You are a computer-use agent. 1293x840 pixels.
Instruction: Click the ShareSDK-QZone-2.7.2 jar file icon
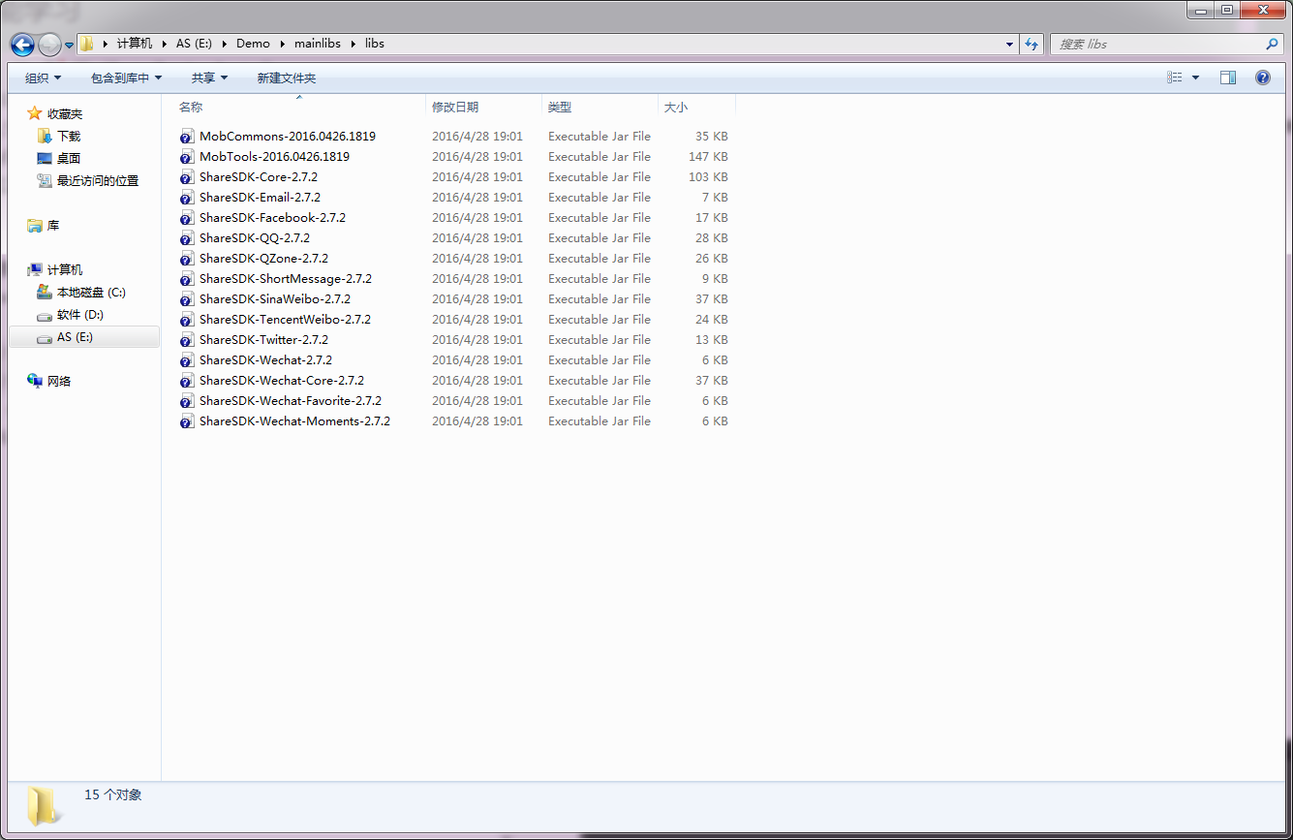187,259
